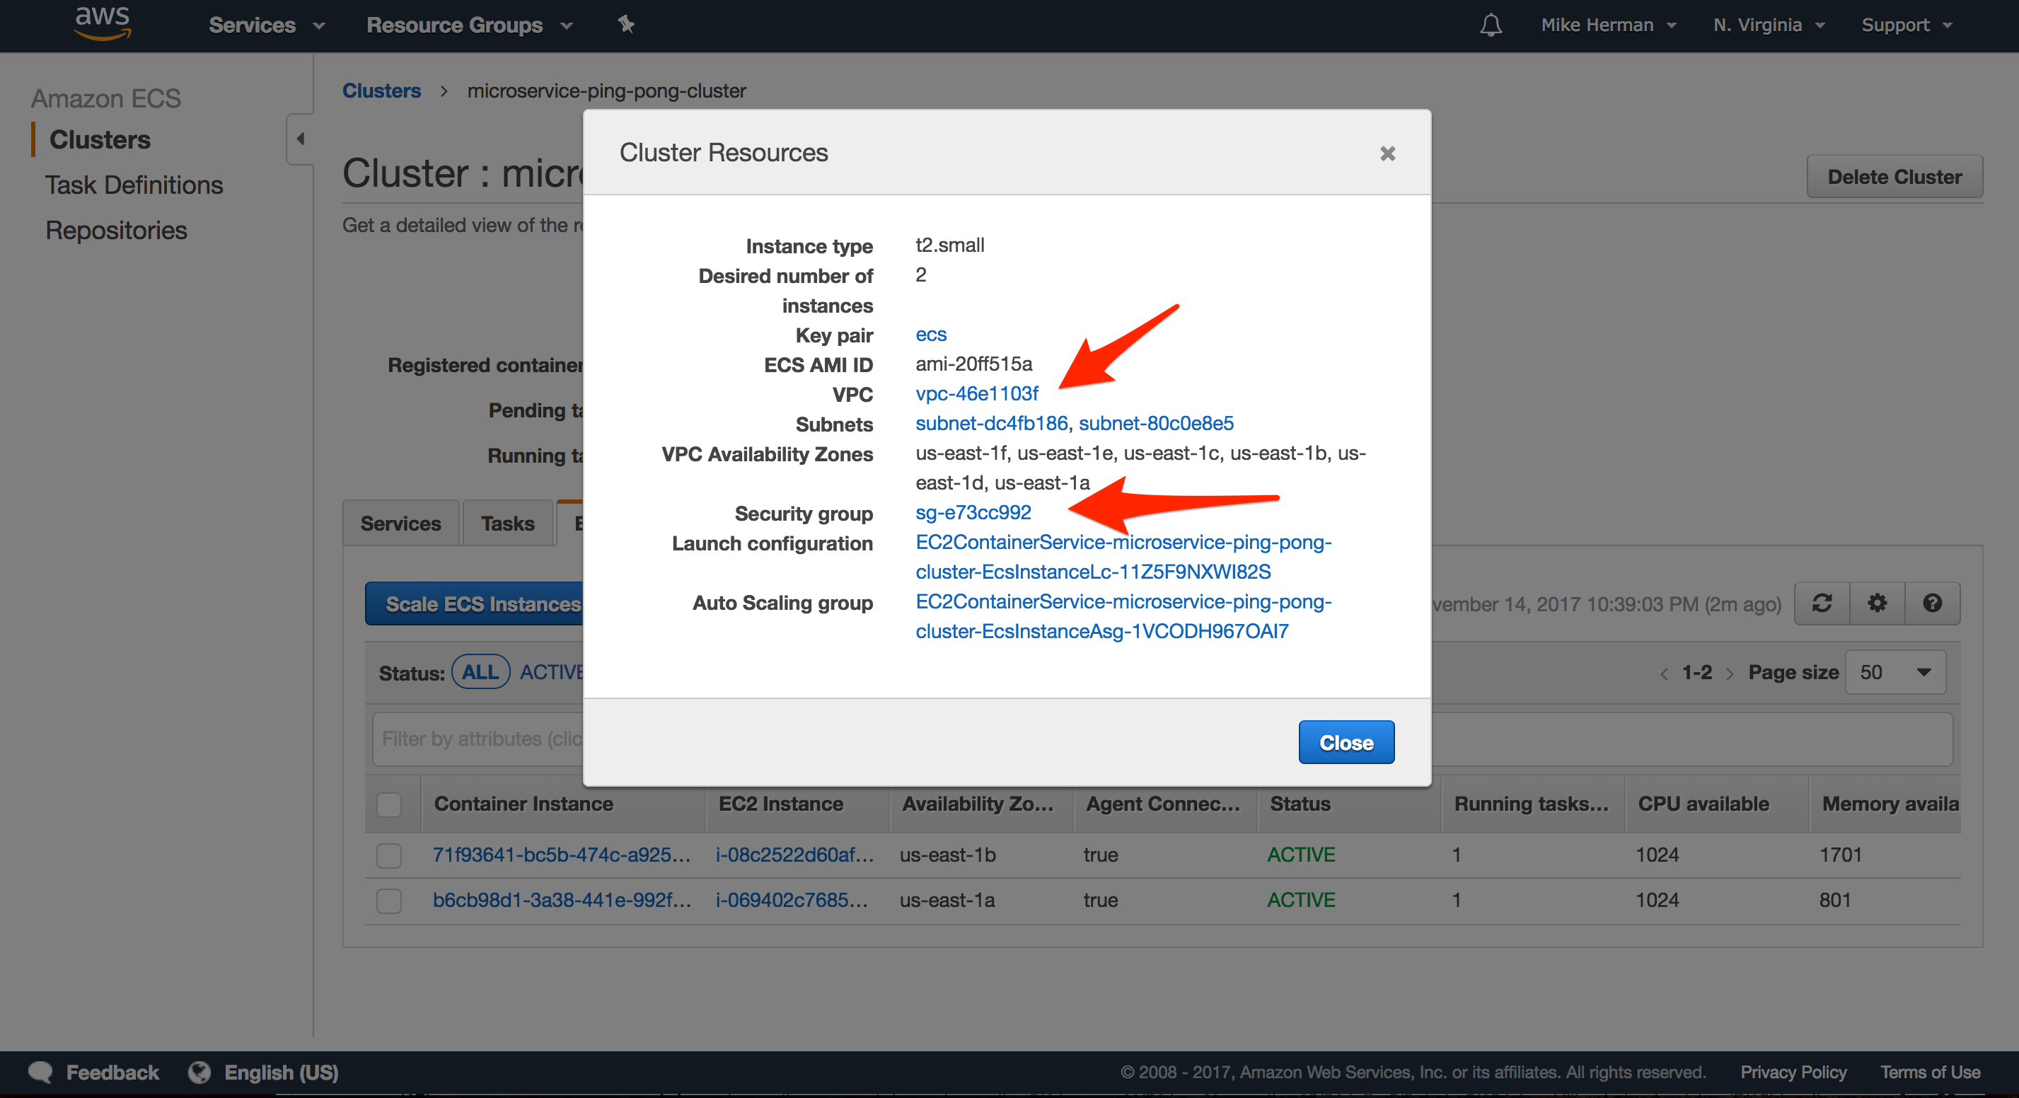
Task: Check the 71f93641 container instance row
Action: pos(389,855)
